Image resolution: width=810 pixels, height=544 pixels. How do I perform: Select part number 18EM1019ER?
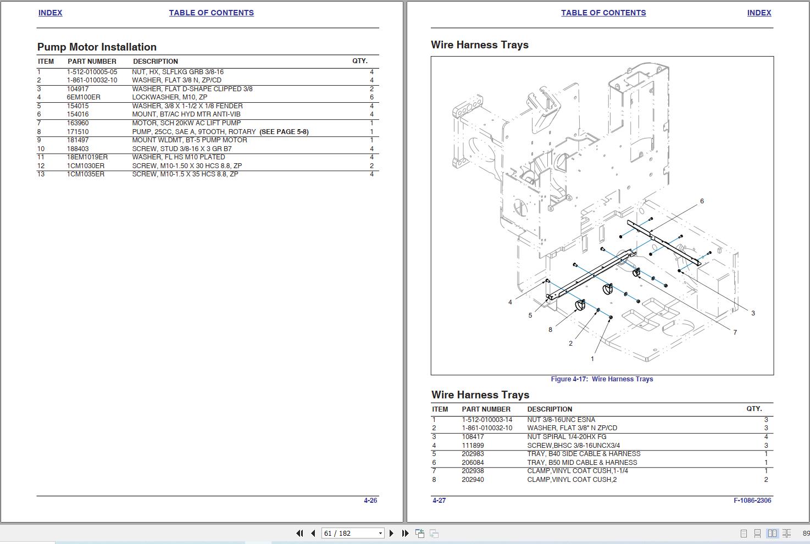pyautogui.click(x=87, y=157)
